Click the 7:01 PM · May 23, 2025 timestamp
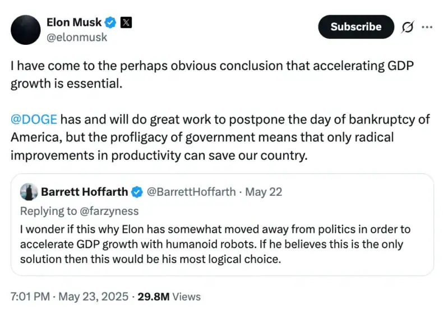 (x=70, y=297)
